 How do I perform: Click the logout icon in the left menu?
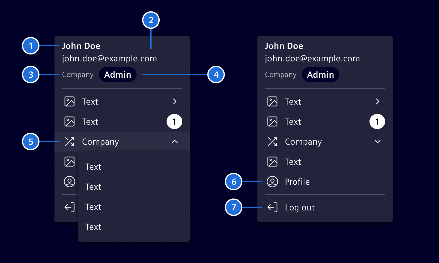pyautogui.click(x=70, y=207)
